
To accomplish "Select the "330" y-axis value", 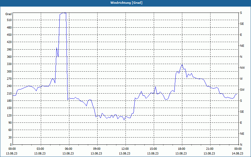I will (x=9, y=64).
